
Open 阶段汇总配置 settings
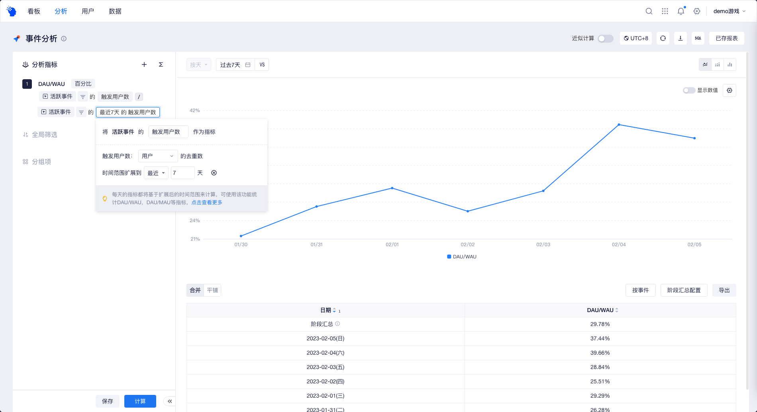click(684, 290)
